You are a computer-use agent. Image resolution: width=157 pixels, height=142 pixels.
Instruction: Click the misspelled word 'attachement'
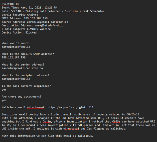[36, 107]
